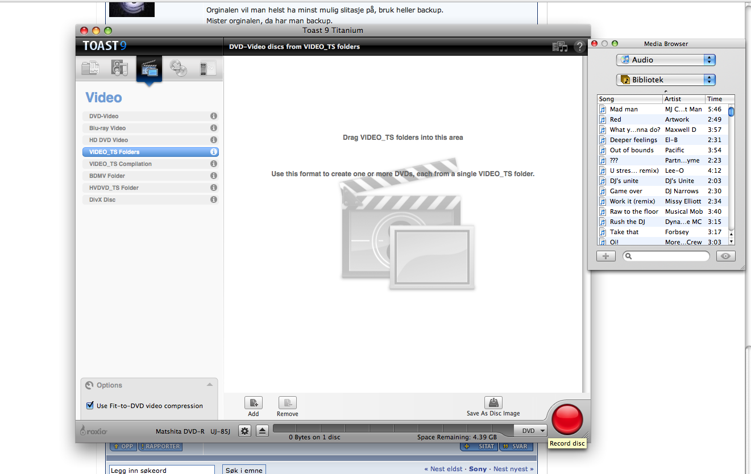
Task: Open recorder settings gear button
Action: 245,431
